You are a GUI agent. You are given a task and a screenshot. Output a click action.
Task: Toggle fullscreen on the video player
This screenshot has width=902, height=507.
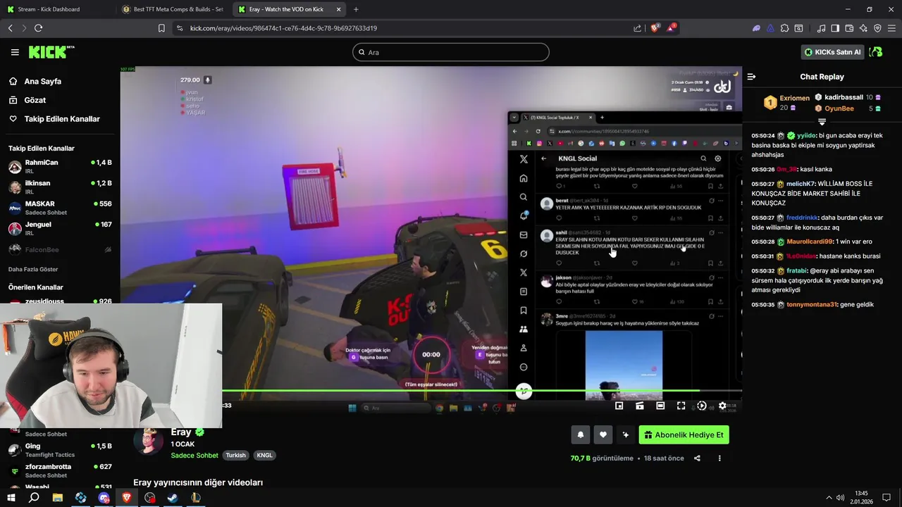[x=681, y=406]
